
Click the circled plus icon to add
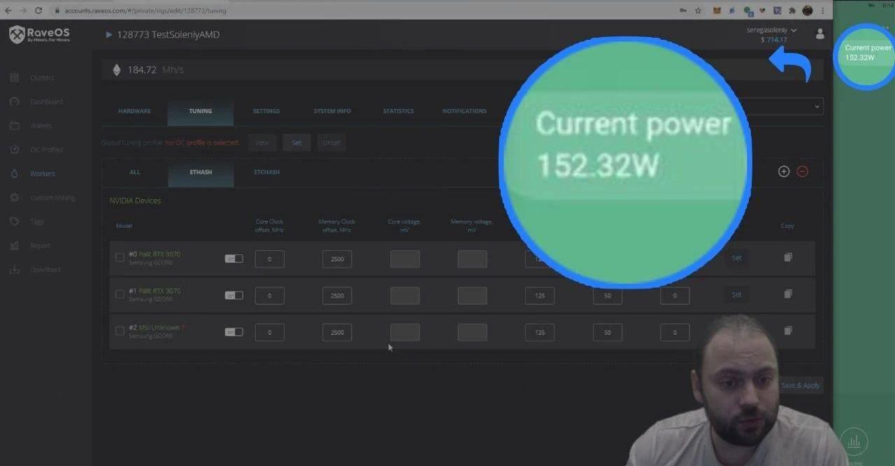coord(784,171)
